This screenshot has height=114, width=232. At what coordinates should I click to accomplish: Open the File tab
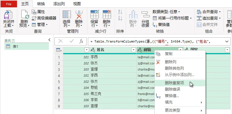[x=9, y=4]
